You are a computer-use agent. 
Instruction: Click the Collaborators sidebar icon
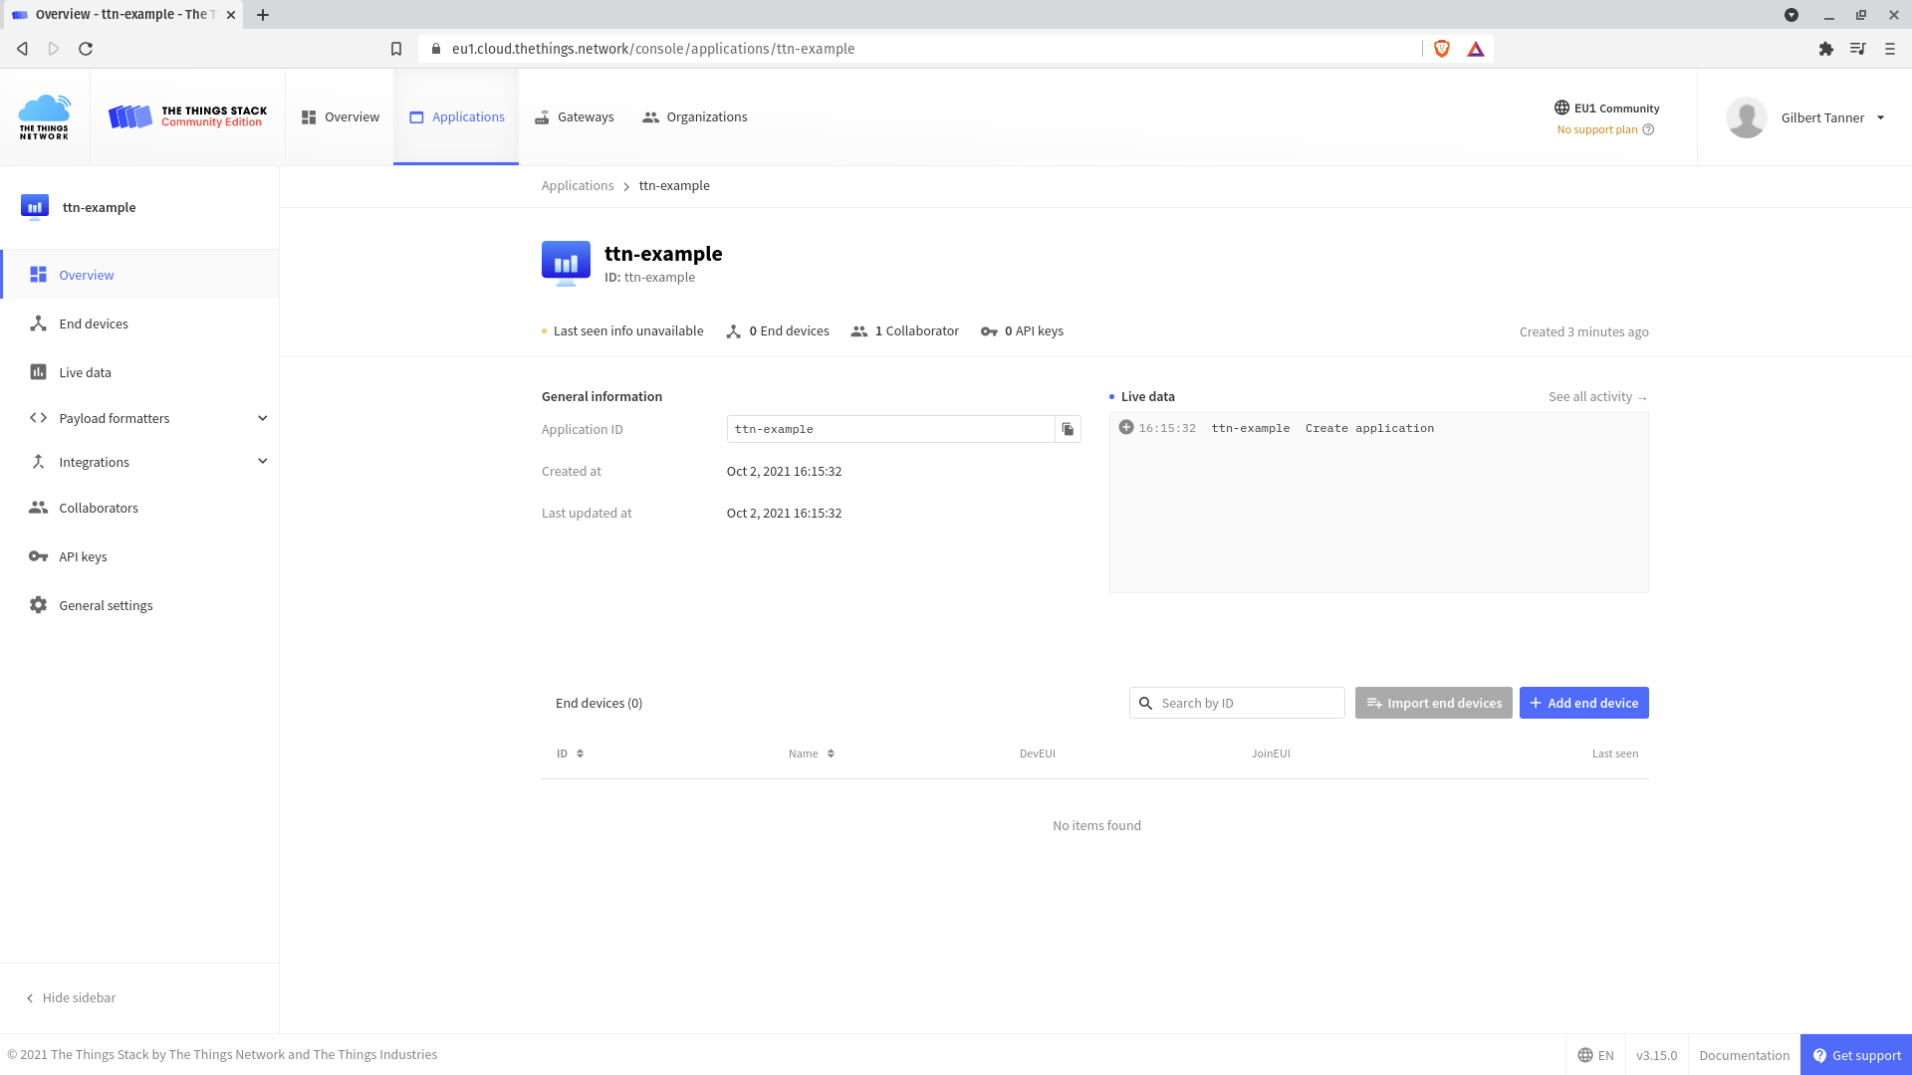click(x=38, y=508)
